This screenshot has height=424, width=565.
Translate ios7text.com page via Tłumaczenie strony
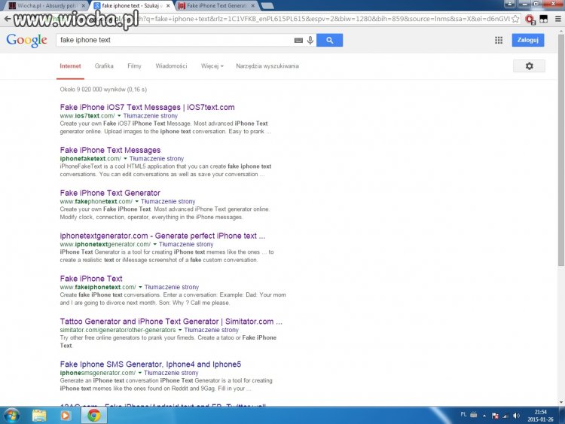150,116
